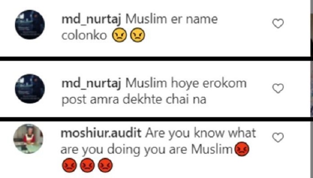Select the comment text "Muslim er name"
313x178 pixels.
(x=171, y=19)
